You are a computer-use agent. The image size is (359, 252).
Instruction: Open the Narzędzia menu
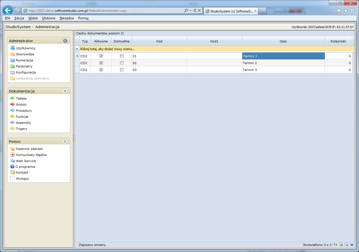67,18
